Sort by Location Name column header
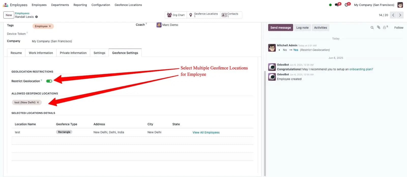The image size is (407, 177). click(25, 124)
